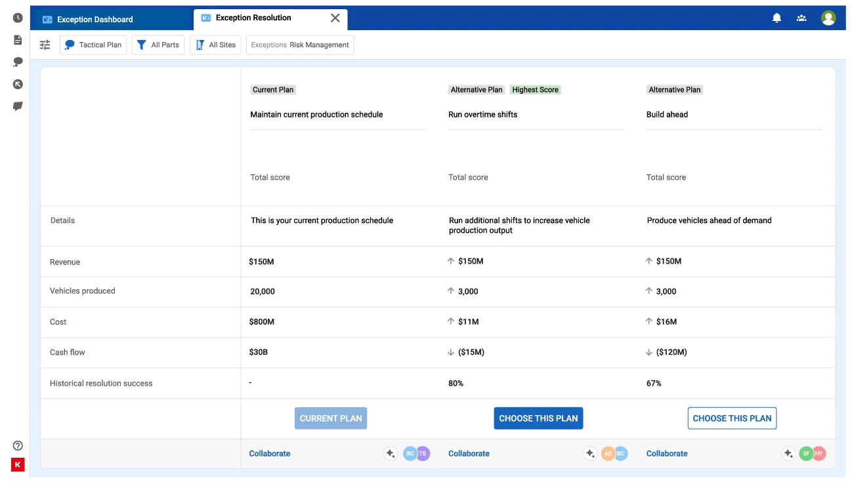The image size is (852, 484).
Task: Click 'Produce vehicles ahead of demand' description
Action: pos(709,220)
